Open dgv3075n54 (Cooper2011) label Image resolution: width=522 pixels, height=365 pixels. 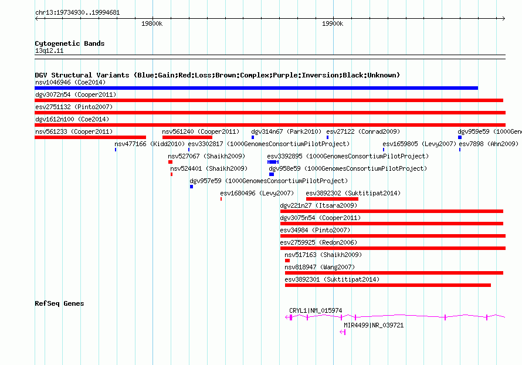tap(320, 218)
